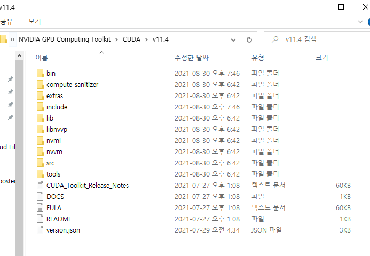370x256 pixels.
Task: Maximize the v11.4 Explorer window
Action: (341, 7)
